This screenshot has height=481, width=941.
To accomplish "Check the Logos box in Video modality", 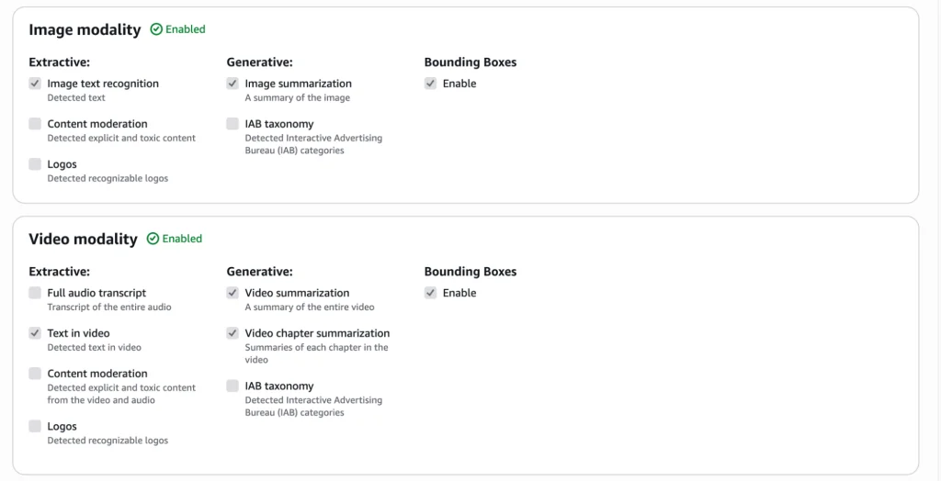I will point(35,426).
